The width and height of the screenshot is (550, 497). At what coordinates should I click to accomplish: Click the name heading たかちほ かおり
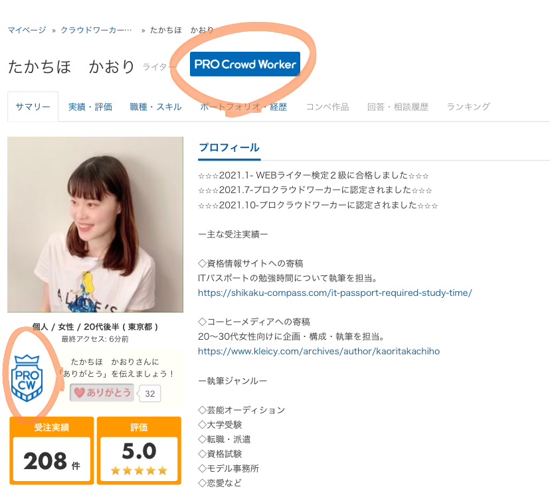pyautogui.click(x=71, y=66)
